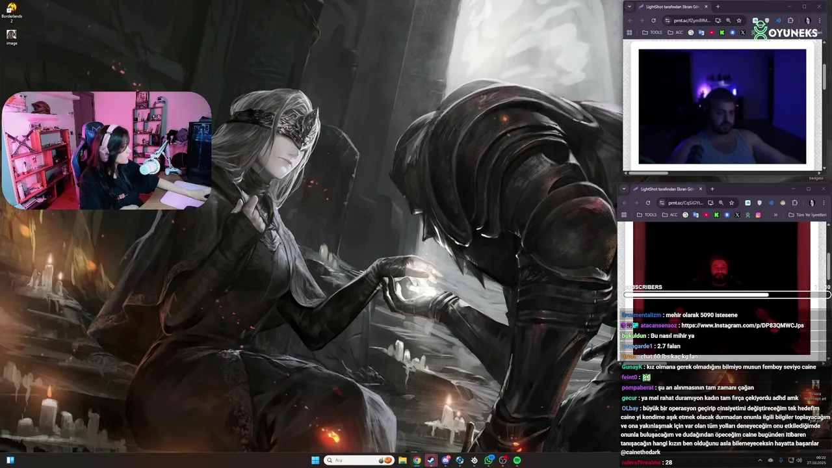This screenshot has width=832, height=468.
Task: Open profile avatar in lower Chrome window
Action: pyautogui.click(x=812, y=203)
